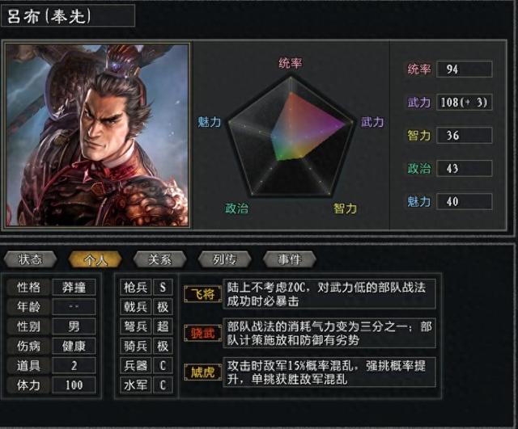Screen dimensions: 518x429
Task: Select the 武力 value 108(+3)
Action: [464, 103]
